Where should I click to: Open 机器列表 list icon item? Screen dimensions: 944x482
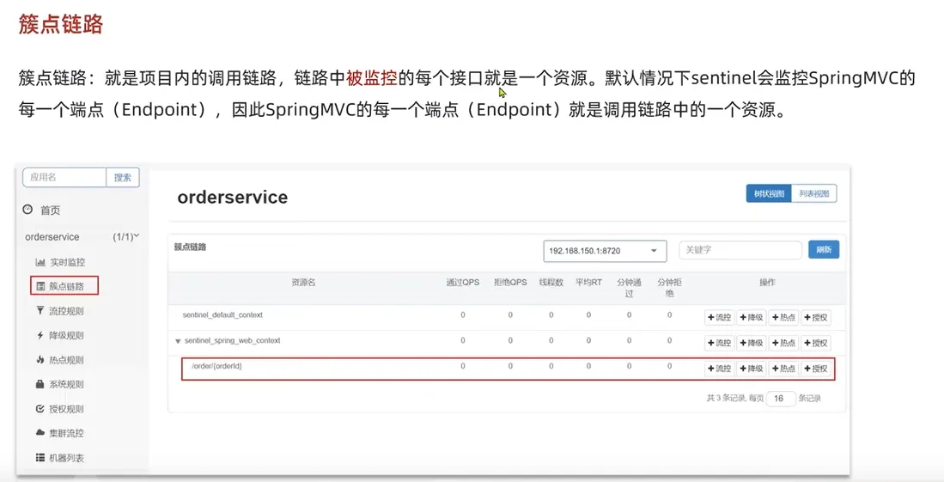[x=40, y=458]
